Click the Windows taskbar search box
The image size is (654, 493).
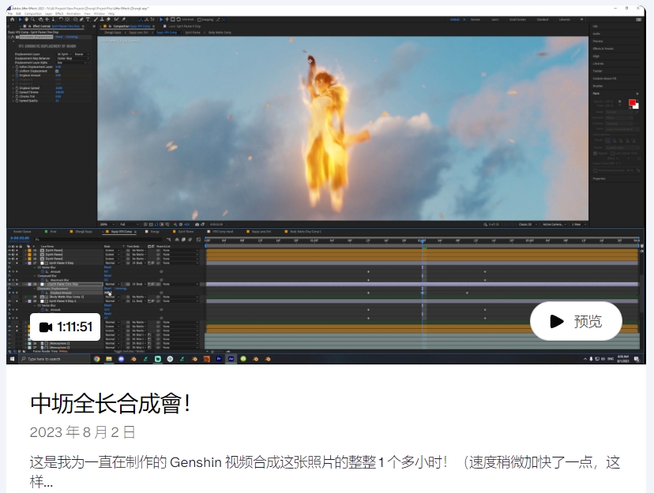pyautogui.click(x=54, y=359)
